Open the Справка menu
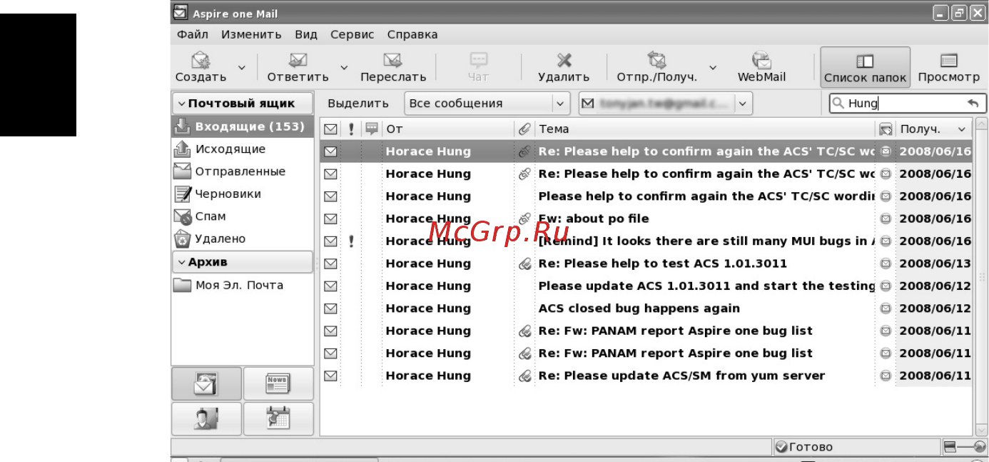The width and height of the screenshot is (989, 462). pos(412,34)
